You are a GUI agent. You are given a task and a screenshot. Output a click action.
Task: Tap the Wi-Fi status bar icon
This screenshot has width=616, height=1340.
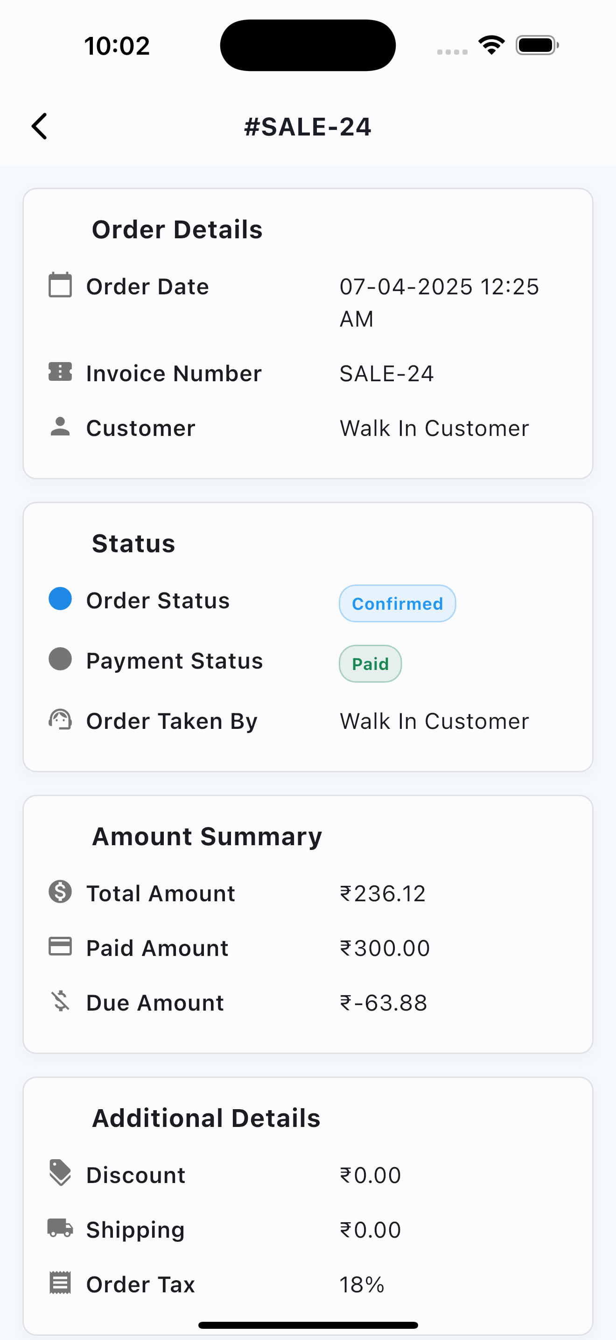pos(492,45)
